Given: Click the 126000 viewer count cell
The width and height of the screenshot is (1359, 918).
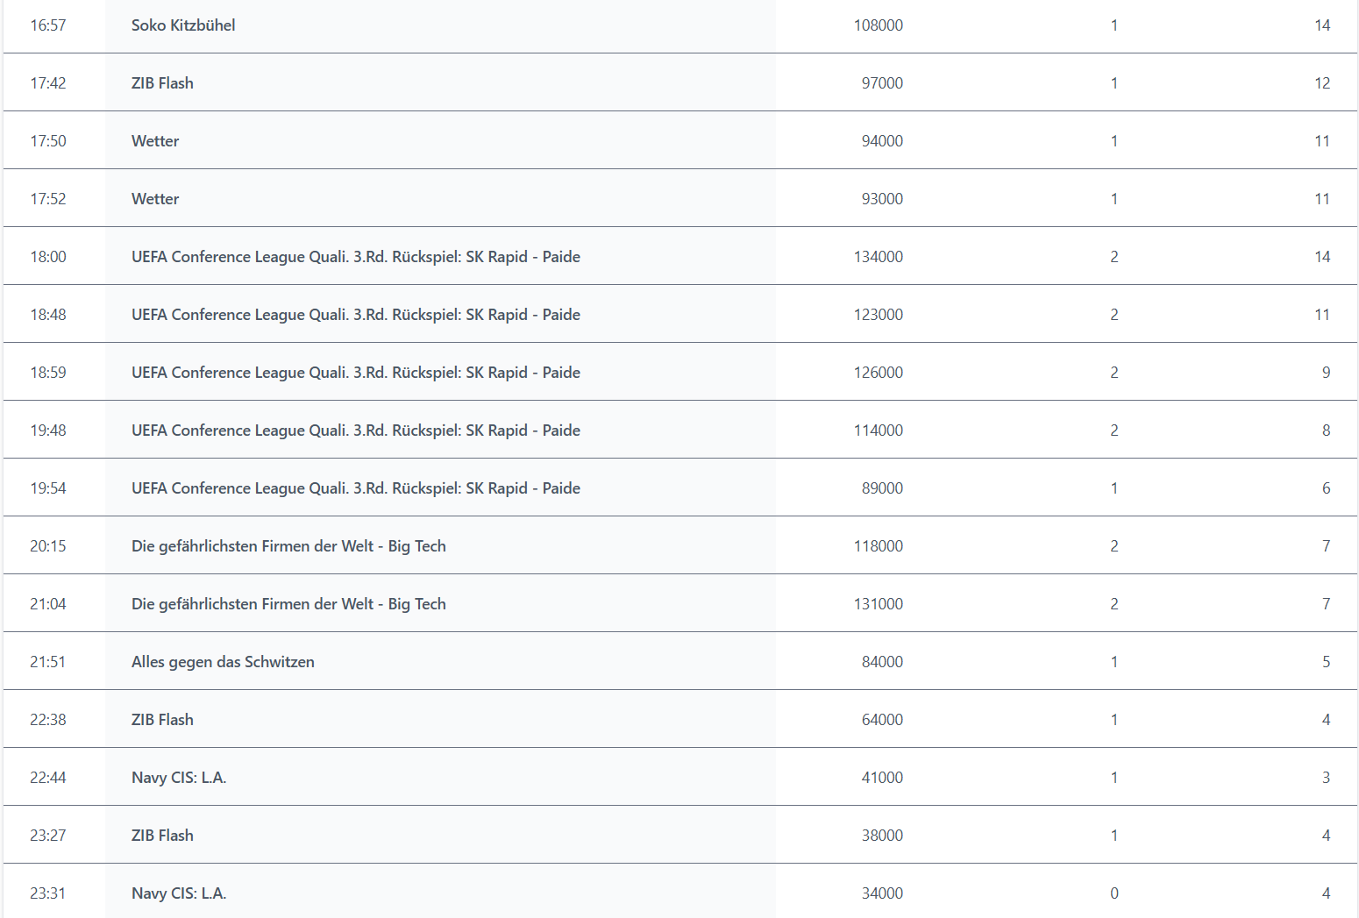Looking at the screenshot, I should click(879, 373).
